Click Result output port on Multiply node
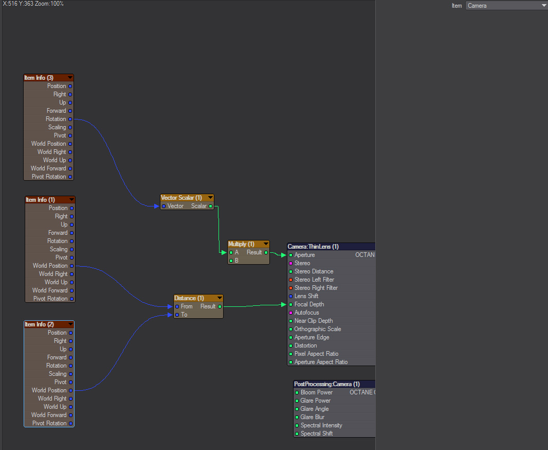 point(266,252)
